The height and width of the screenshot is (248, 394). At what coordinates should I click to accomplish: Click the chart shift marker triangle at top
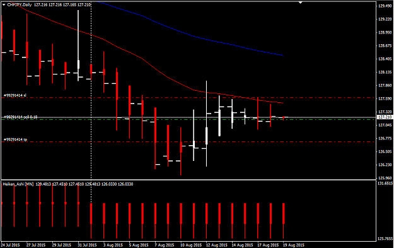[x=300, y=3]
